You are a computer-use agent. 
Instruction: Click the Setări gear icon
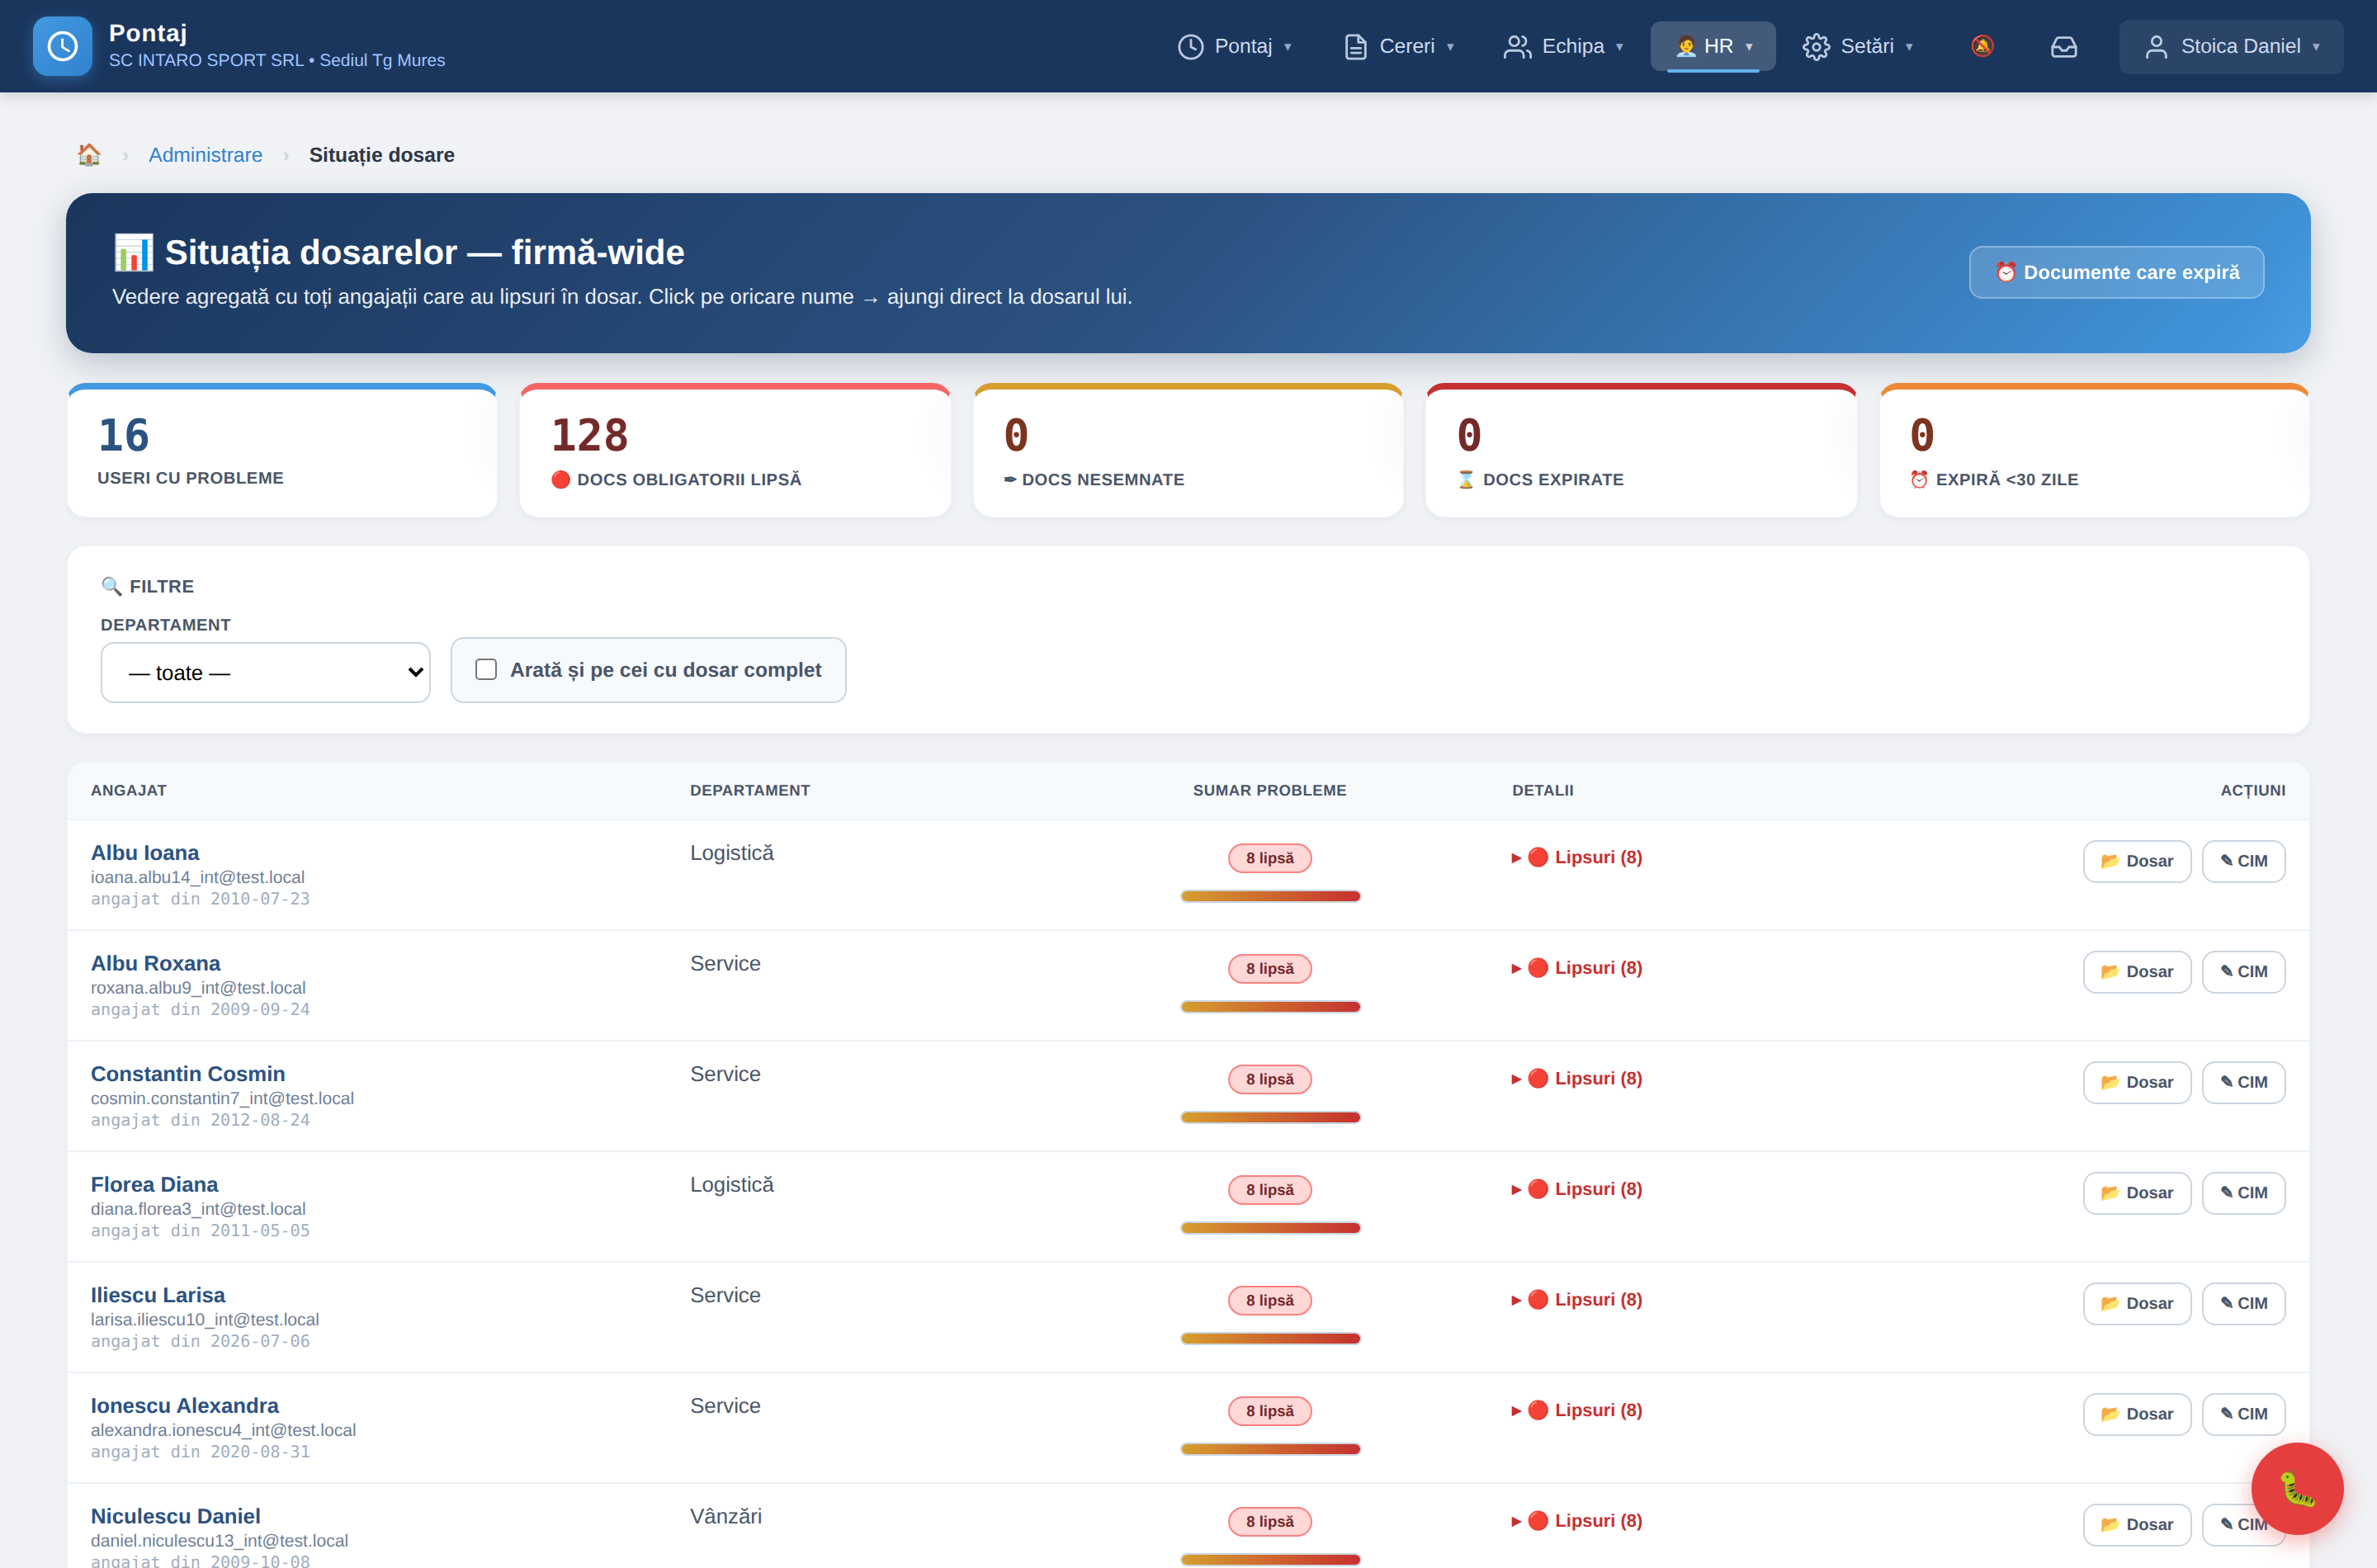[x=1816, y=46]
